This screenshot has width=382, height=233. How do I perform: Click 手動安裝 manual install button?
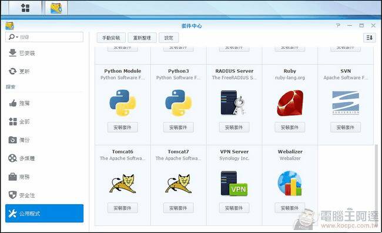[x=111, y=38]
